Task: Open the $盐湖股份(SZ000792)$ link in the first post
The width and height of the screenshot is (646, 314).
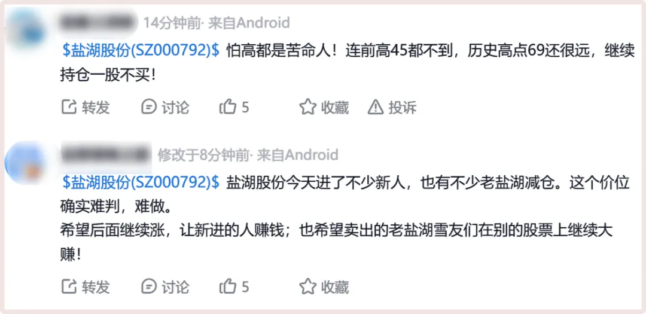Action: coord(141,51)
